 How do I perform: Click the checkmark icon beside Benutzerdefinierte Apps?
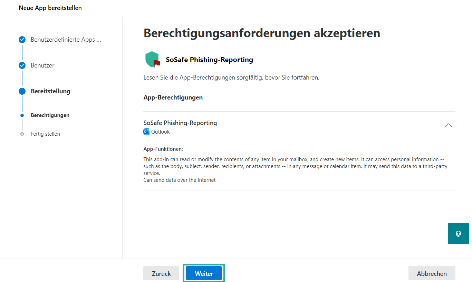[x=22, y=40]
